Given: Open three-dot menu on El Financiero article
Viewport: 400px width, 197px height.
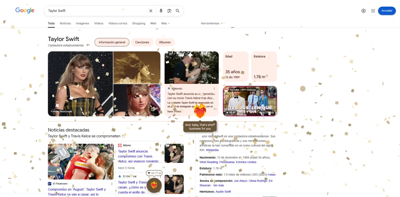Looking at the screenshot, I should (x=112, y=184).
